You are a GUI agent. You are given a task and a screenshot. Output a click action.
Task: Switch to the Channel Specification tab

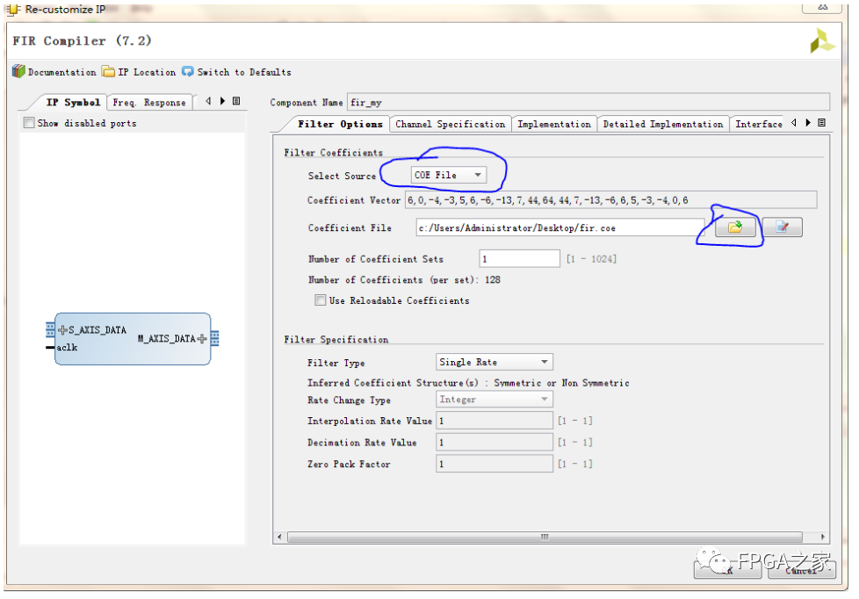pos(450,124)
